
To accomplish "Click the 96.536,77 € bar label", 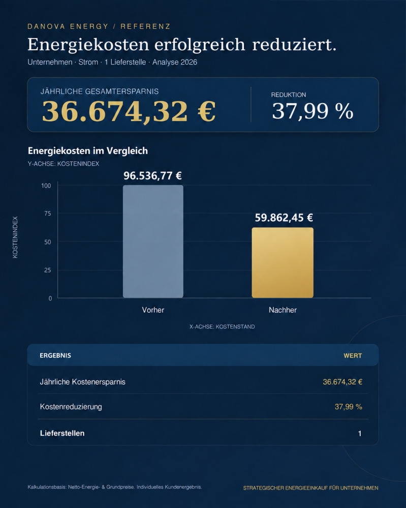I will 152,176.
